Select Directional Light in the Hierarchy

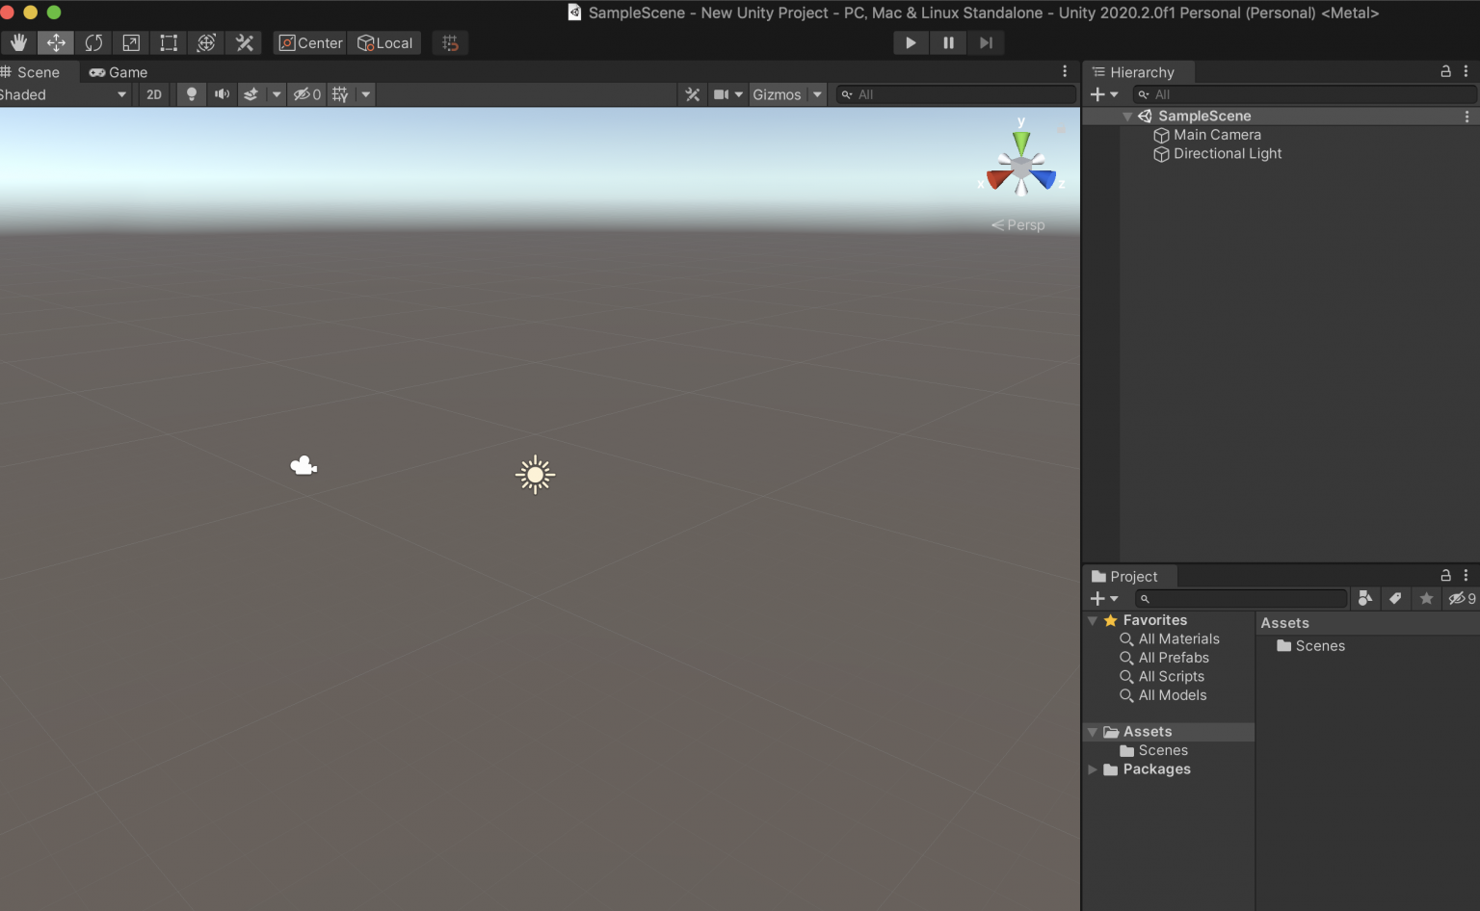point(1226,153)
